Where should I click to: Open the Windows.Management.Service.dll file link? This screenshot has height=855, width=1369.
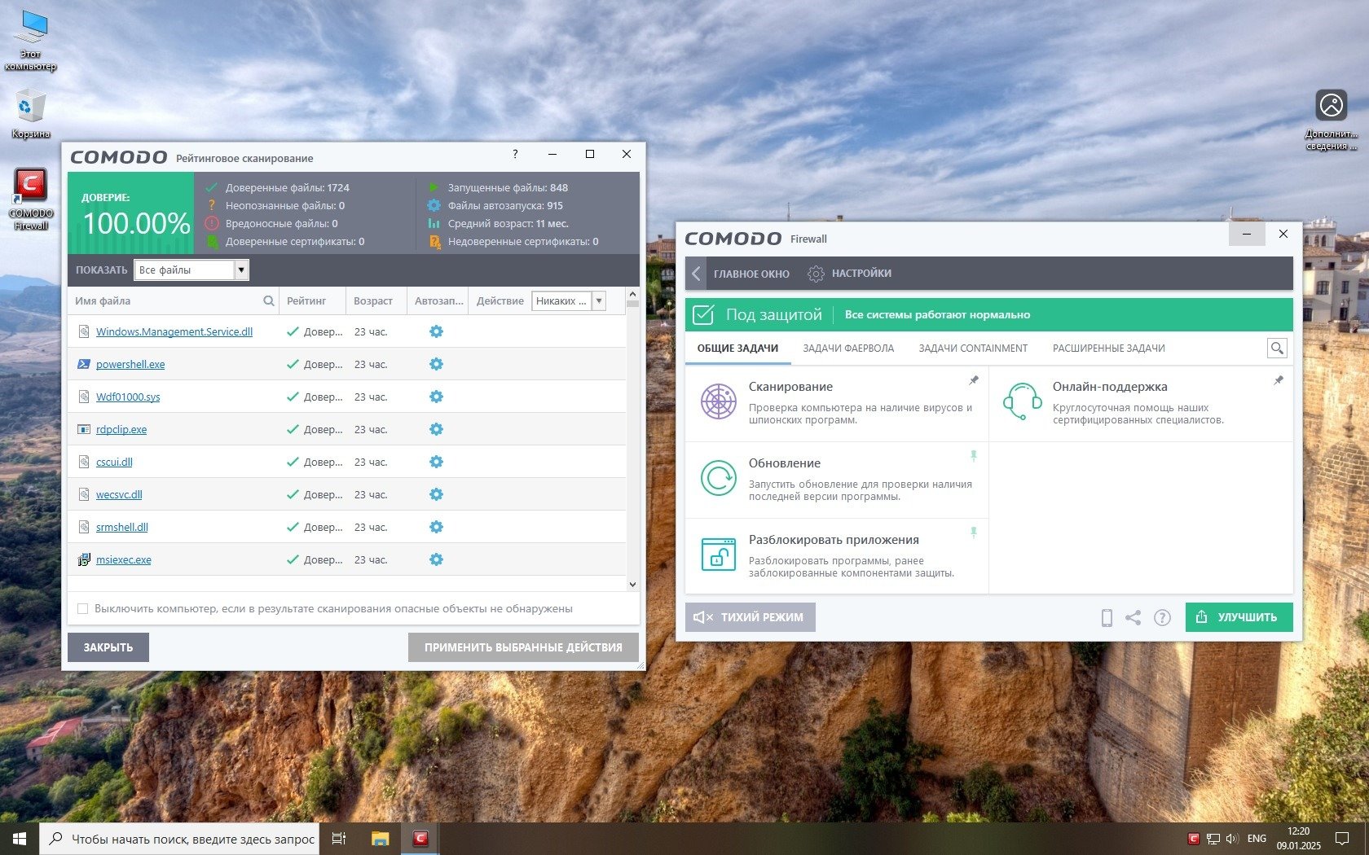pyautogui.click(x=174, y=331)
